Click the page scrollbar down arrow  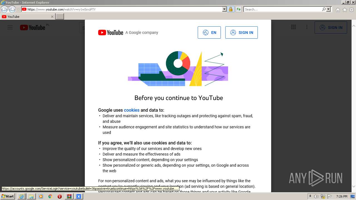click(x=354, y=187)
